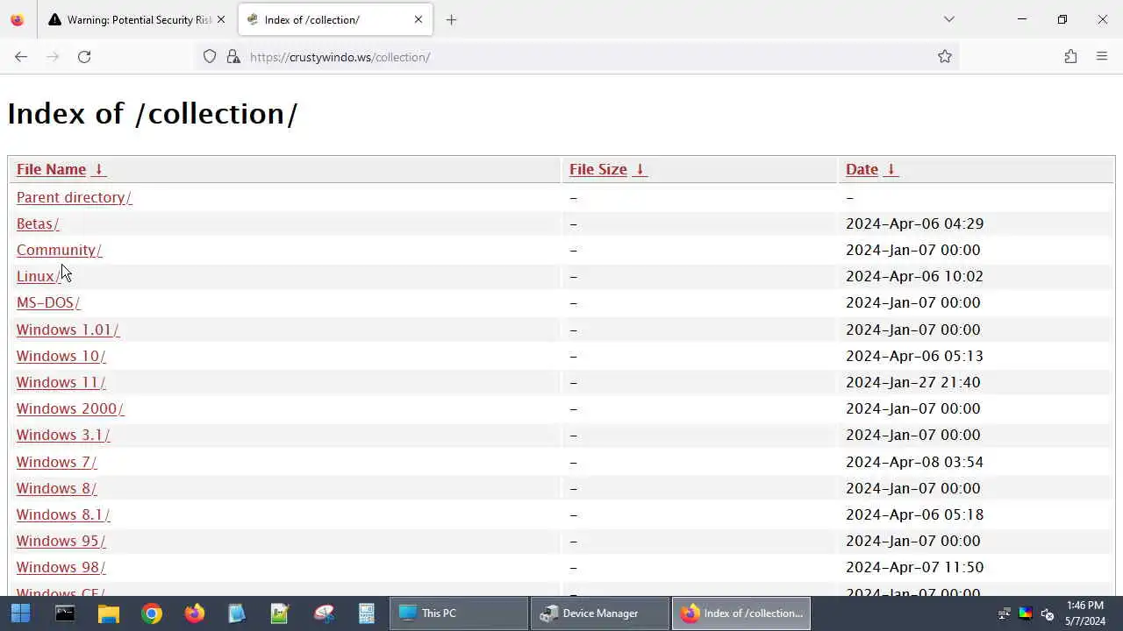1123x631 pixels.
Task: Click date 2024-Apr-06 04:29 for Betas
Action: click(x=914, y=223)
